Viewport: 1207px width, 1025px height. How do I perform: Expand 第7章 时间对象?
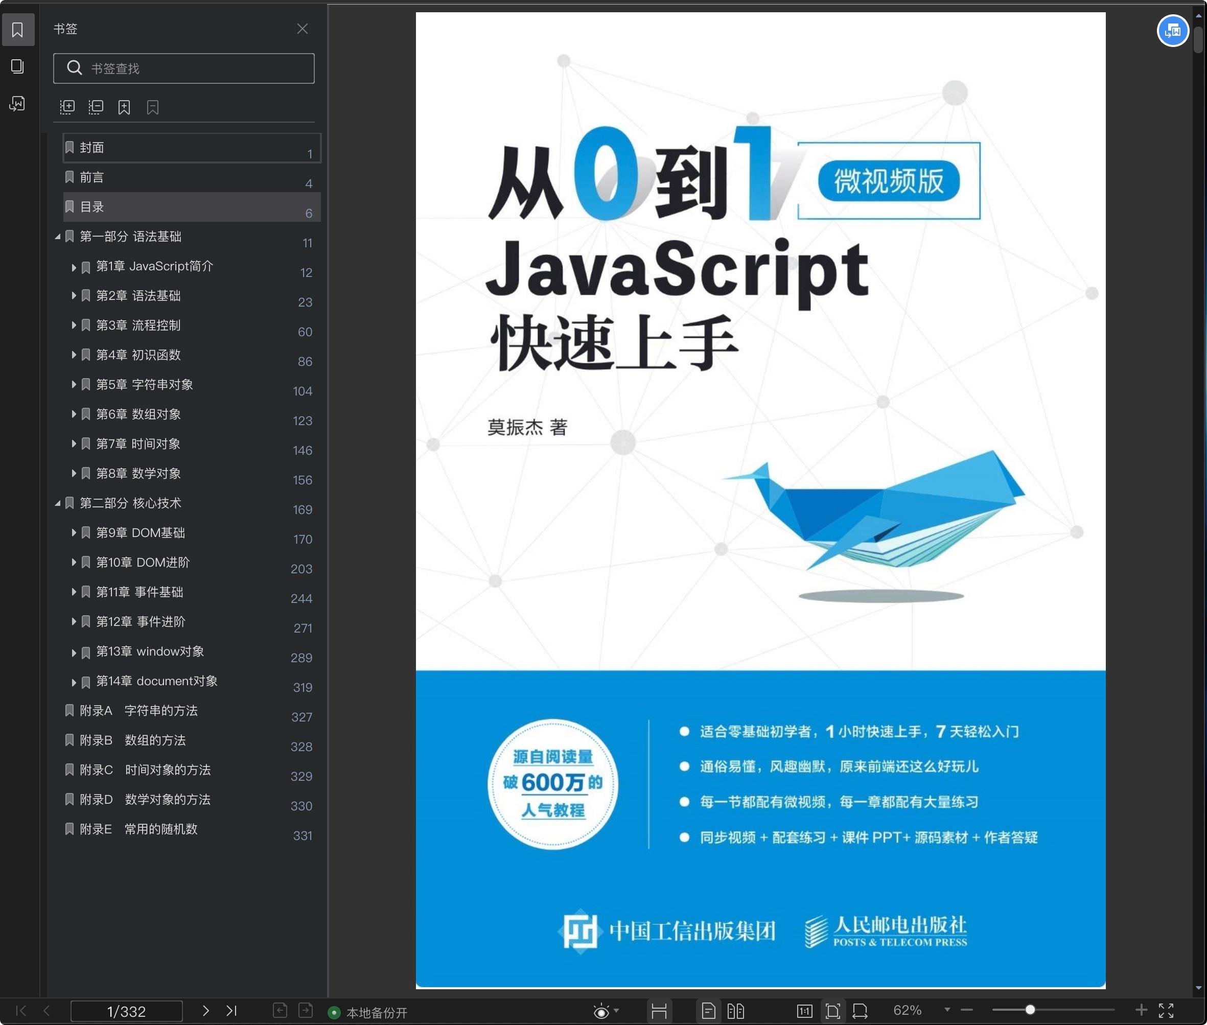coord(74,444)
